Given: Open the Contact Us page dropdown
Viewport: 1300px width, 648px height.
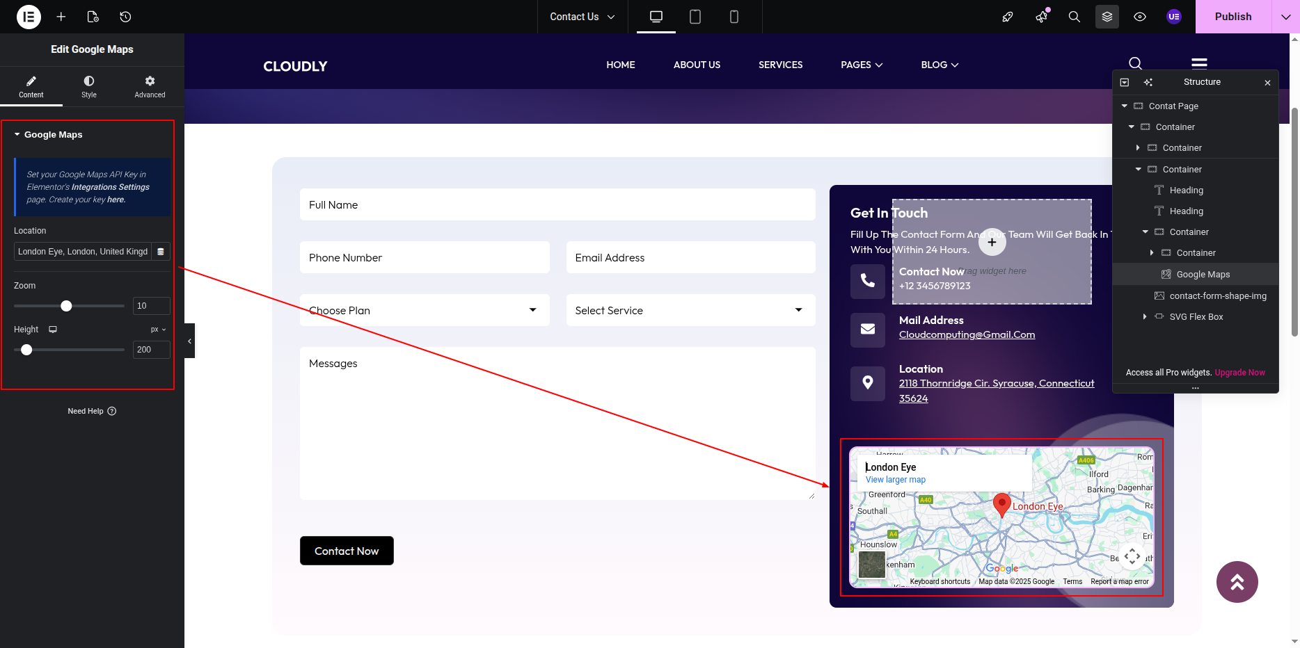Looking at the screenshot, I should (582, 17).
